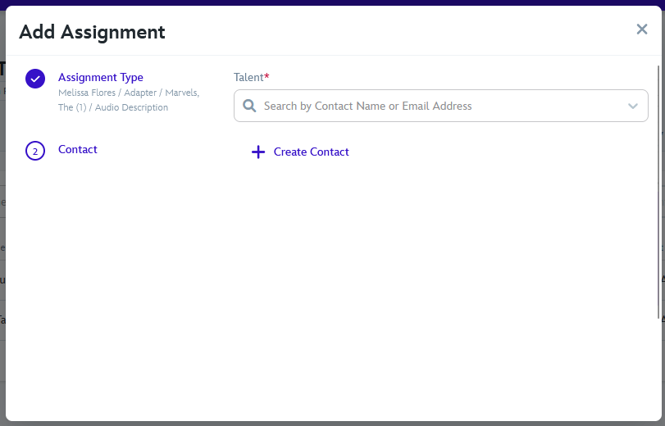The width and height of the screenshot is (665, 426).
Task: Click the completed Assignment Type checkmark icon
Action: [x=34, y=79]
